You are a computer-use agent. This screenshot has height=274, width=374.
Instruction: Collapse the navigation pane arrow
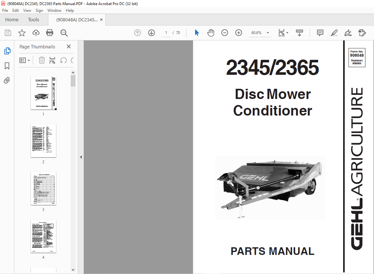(81, 157)
